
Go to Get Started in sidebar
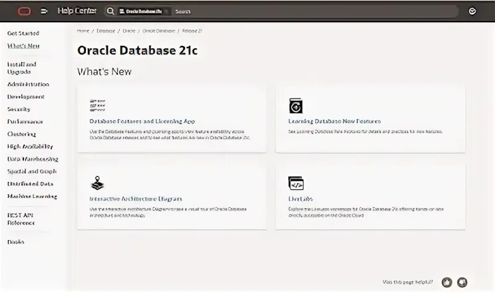coord(23,33)
